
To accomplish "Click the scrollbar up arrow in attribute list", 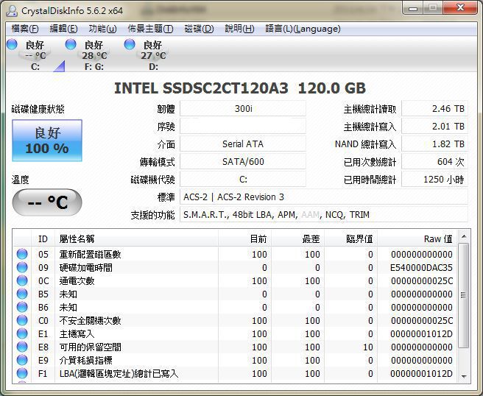I will (464, 236).
